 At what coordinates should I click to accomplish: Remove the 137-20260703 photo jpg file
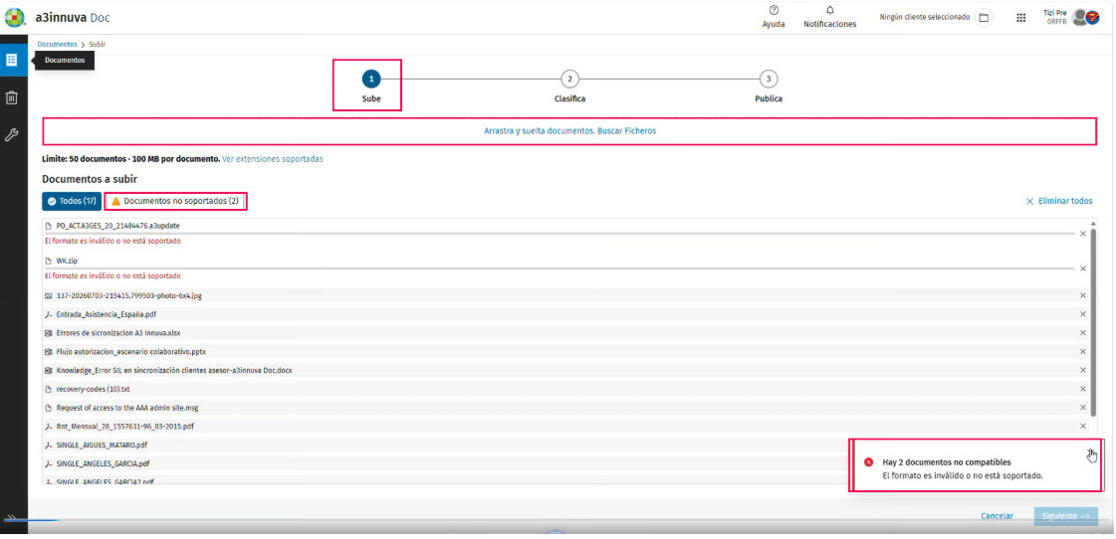(1082, 295)
